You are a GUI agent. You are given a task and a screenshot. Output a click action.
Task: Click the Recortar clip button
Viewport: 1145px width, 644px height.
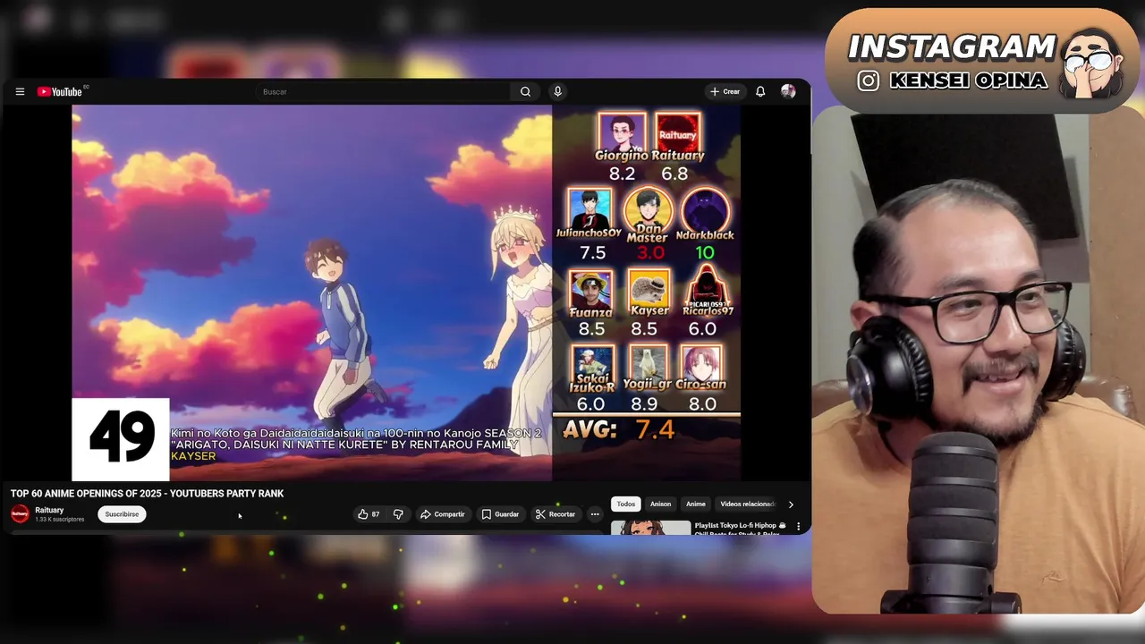point(556,514)
